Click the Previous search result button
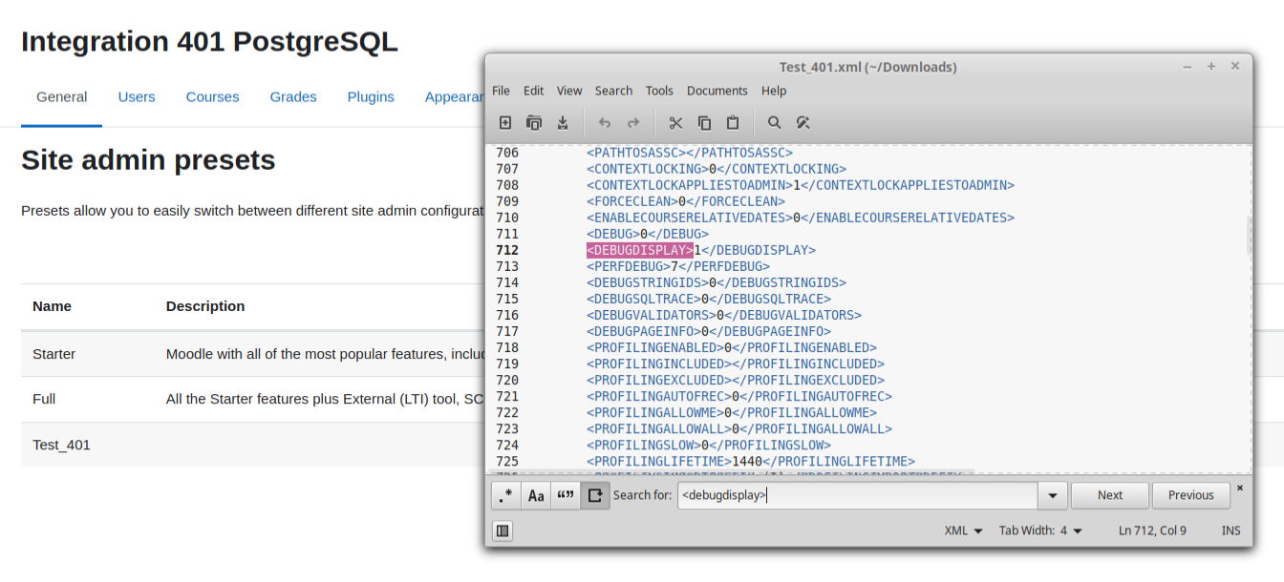The width and height of the screenshot is (1284, 582). 1190,495
